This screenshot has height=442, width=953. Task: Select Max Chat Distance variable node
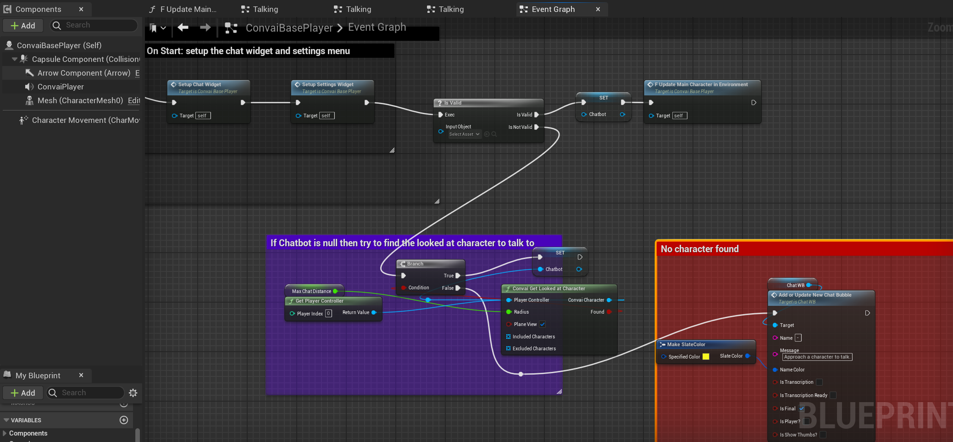point(314,291)
